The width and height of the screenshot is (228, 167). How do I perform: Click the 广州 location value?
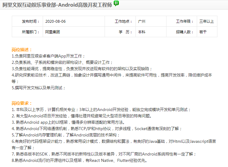pyautogui.click(x=142, y=21)
